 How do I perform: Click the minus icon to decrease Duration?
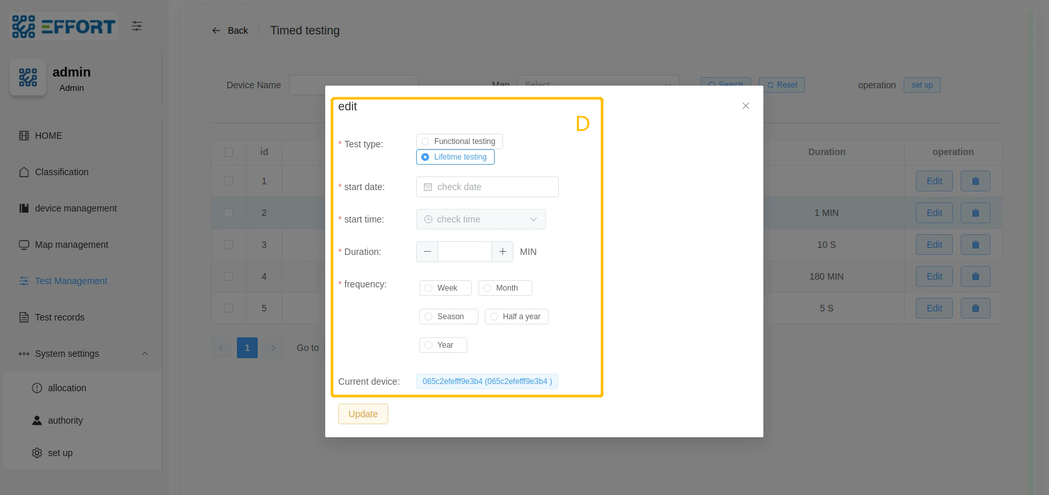(427, 252)
